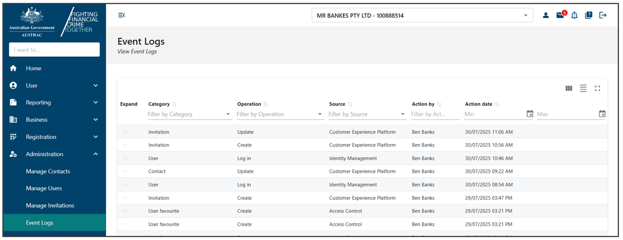This screenshot has height=240, width=623.
Task: Click the log out icon
Action: tap(603, 15)
